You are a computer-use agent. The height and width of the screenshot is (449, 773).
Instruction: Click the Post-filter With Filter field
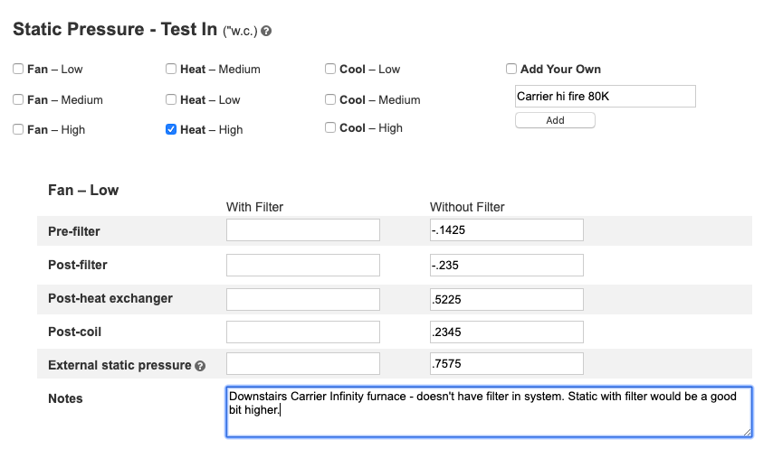click(303, 265)
